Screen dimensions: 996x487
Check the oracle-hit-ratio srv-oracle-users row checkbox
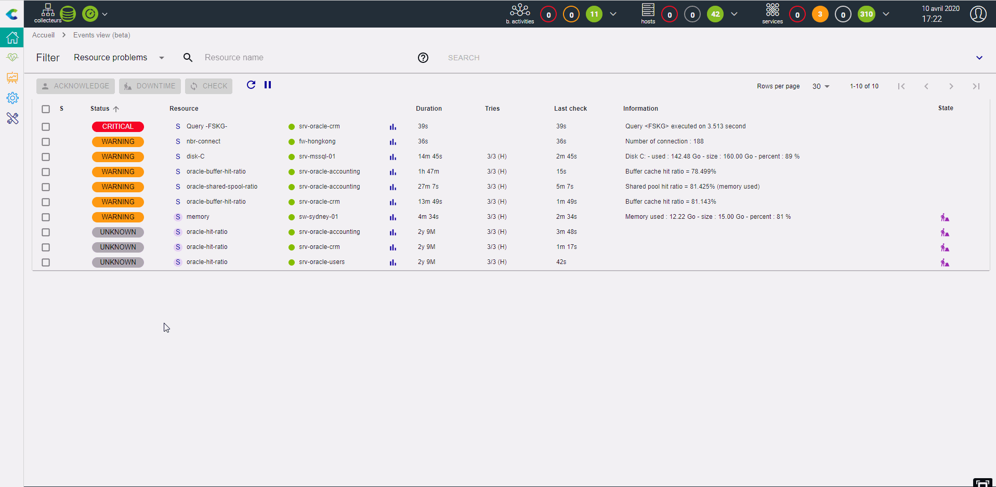(x=46, y=262)
